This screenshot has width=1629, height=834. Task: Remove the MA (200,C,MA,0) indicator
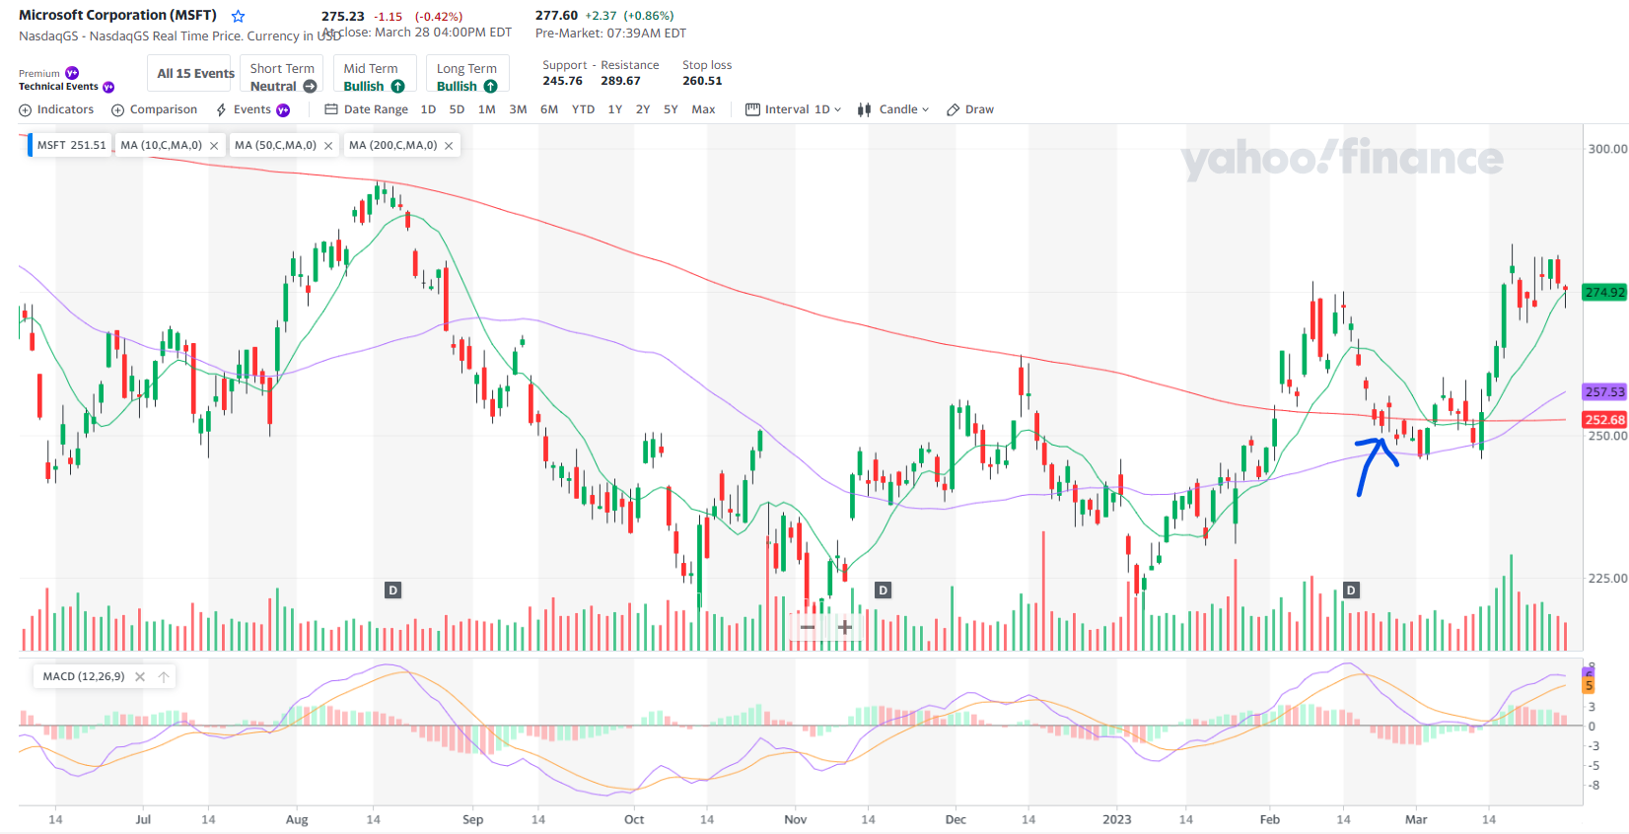[x=449, y=146]
